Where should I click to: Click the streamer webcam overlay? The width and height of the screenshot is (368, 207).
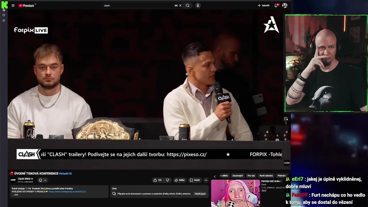pos(326,63)
